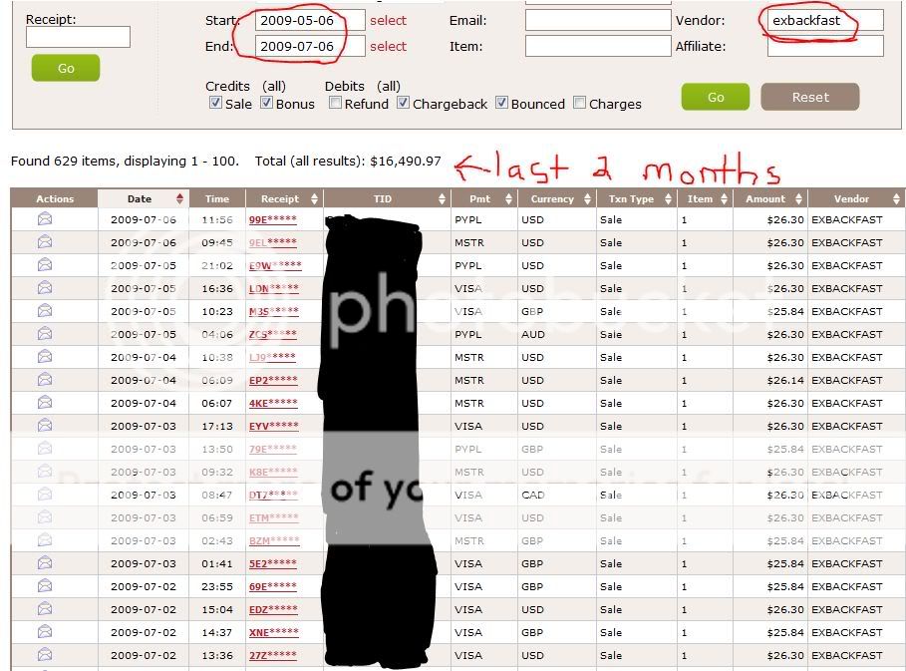The width and height of the screenshot is (906, 671).
Task: Click envelope icon for 2009-07-03 06:59 row
Action: coord(45,517)
